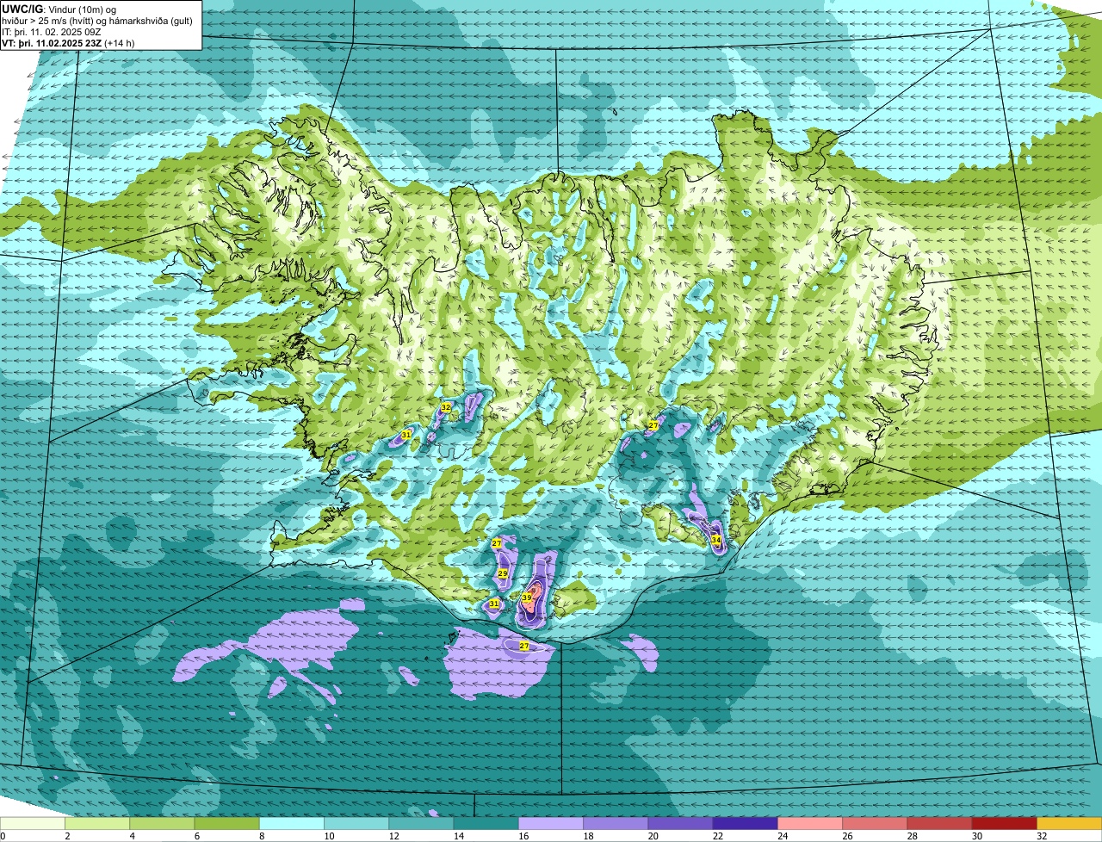Viewport: 1102px width, 842px height.
Task: Select the 20–22 m/s violet legend swatch
Action: click(x=680, y=823)
